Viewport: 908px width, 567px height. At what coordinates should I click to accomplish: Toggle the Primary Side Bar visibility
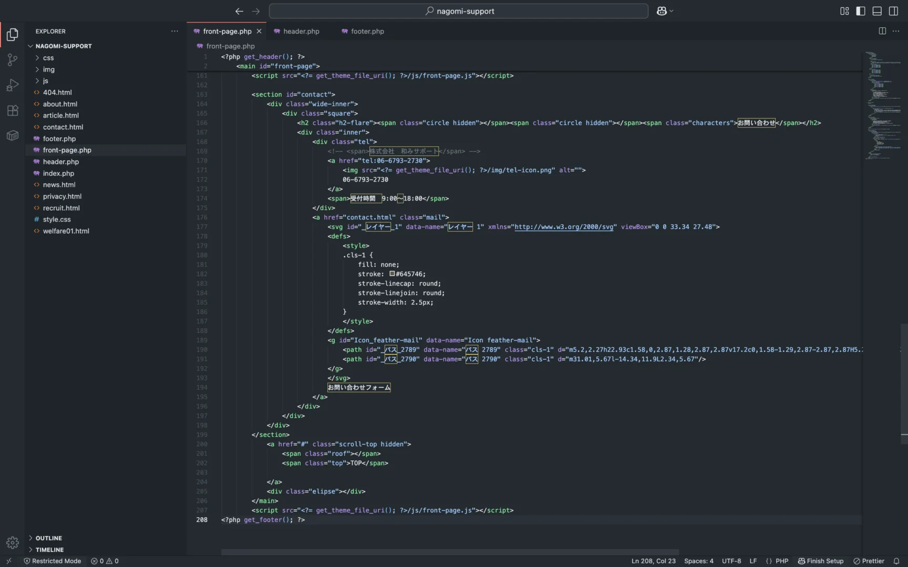click(x=861, y=11)
